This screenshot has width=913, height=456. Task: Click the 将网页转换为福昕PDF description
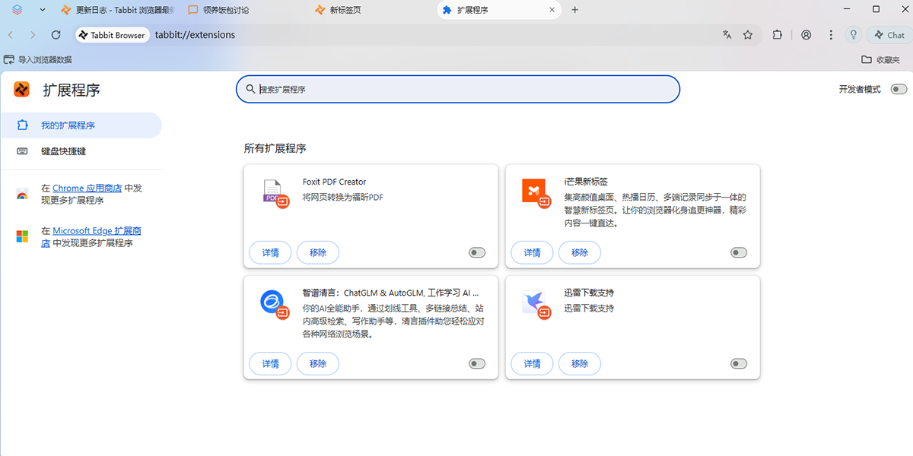[x=343, y=197]
